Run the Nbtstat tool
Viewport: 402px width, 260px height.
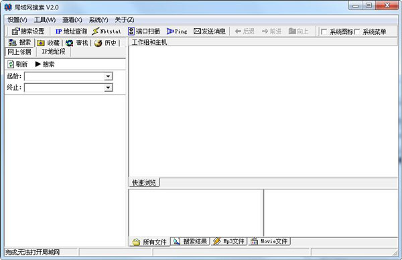pos(107,31)
